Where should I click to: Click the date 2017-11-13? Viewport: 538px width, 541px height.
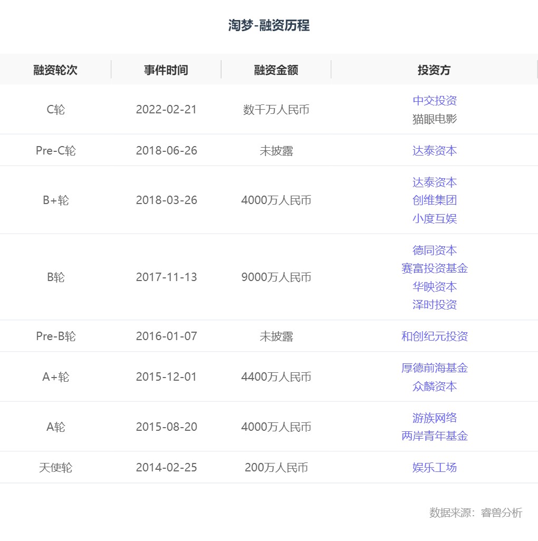point(166,277)
